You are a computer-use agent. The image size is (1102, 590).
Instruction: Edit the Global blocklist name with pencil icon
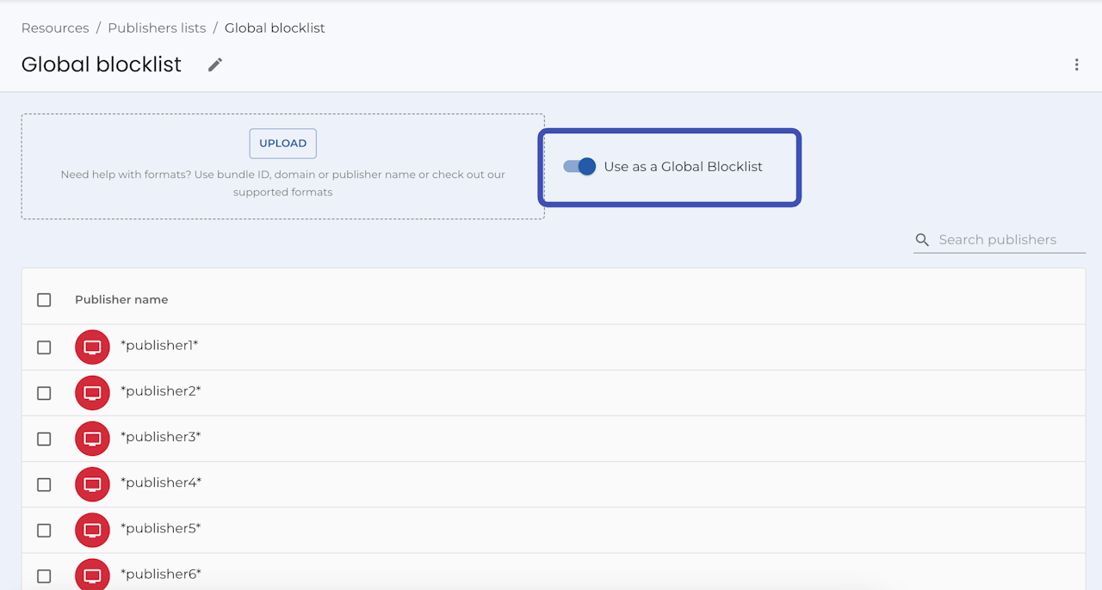pos(215,65)
